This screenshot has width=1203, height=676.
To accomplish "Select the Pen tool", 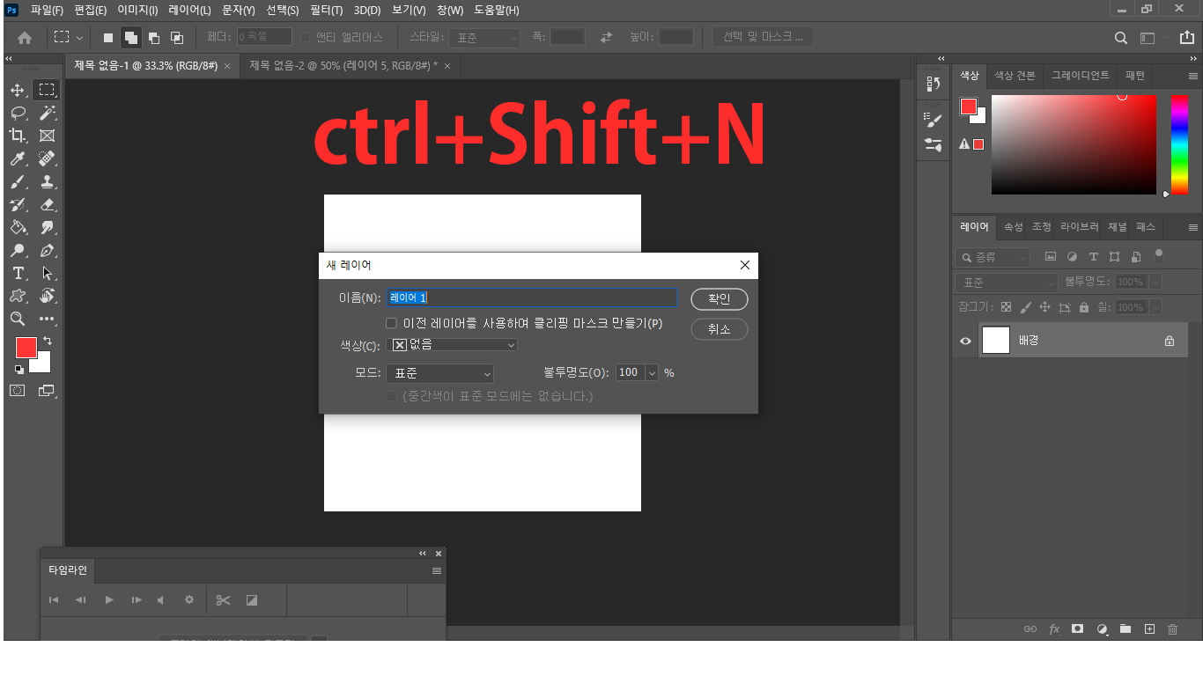I will (x=48, y=250).
